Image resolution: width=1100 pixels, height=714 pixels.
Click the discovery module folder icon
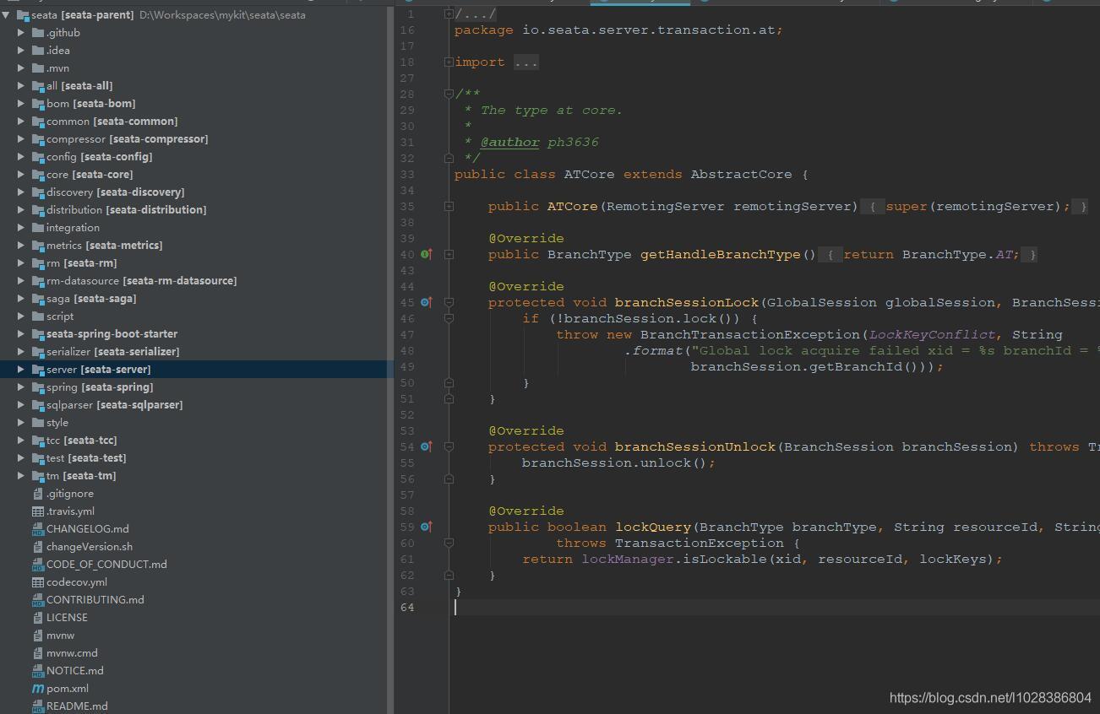pyautogui.click(x=38, y=192)
